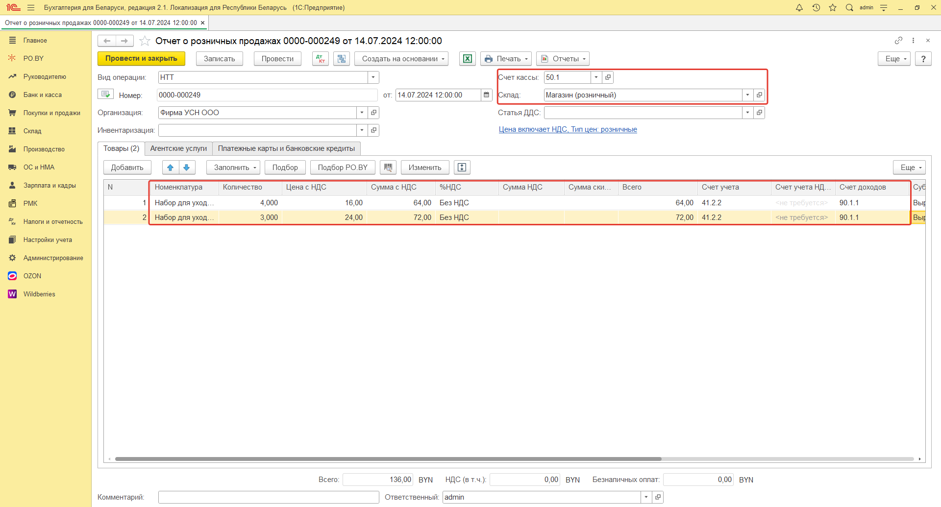
Task: Select row 2 quantity cell 3,000
Action: click(x=250, y=217)
